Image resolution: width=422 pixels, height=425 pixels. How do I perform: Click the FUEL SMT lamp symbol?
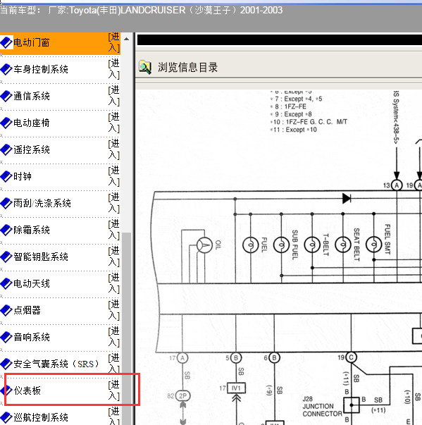374,245
